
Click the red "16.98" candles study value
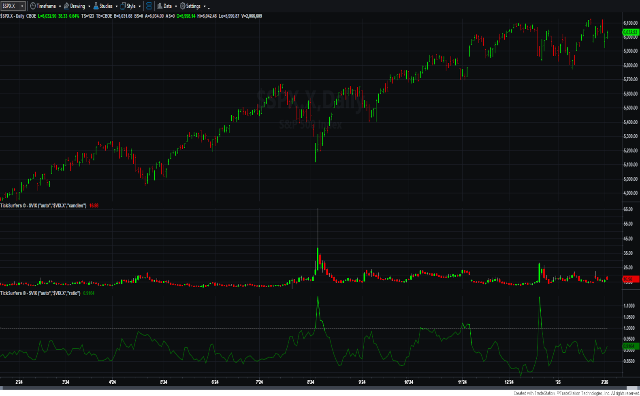(94, 206)
